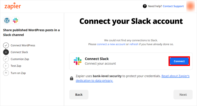Go back with the Back button

pyautogui.click(x=79, y=95)
